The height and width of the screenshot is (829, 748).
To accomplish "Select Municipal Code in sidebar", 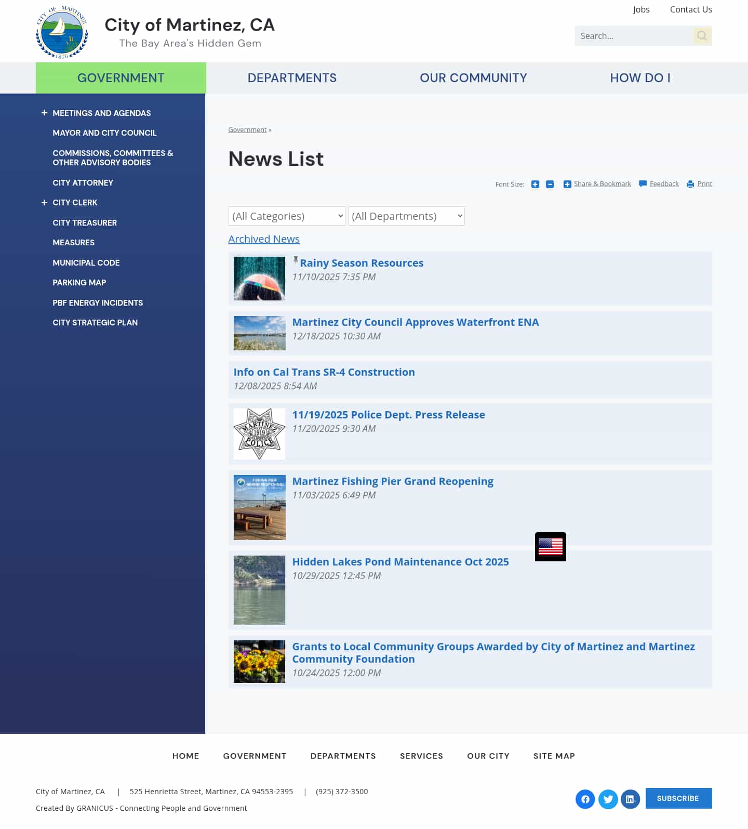I will [x=86, y=263].
